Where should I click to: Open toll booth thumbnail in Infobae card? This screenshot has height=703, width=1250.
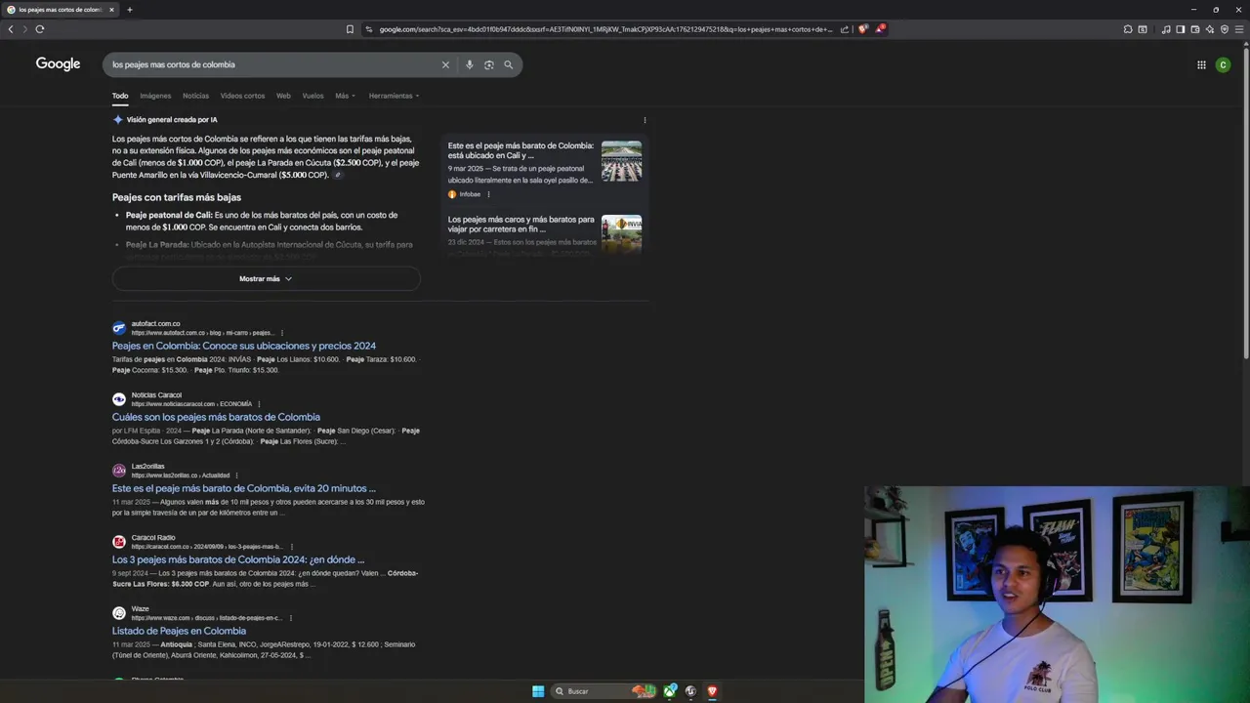coord(621,161)
